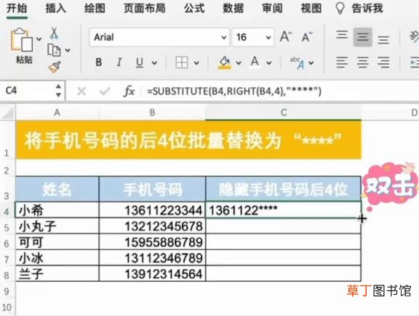Click the Paste clipboard icon

point(22,40)
